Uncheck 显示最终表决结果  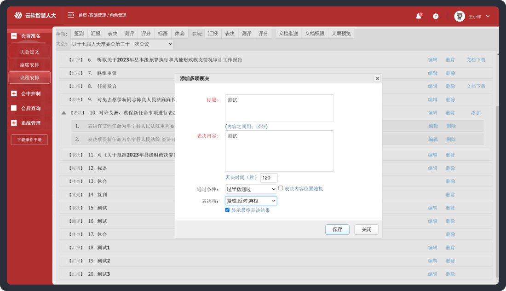(227, 210)
